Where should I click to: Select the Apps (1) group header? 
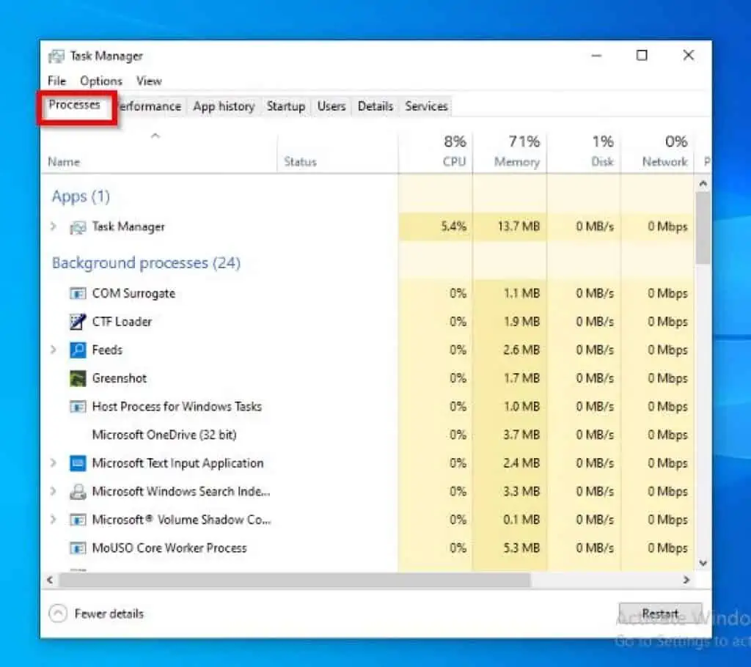[81, 196]
